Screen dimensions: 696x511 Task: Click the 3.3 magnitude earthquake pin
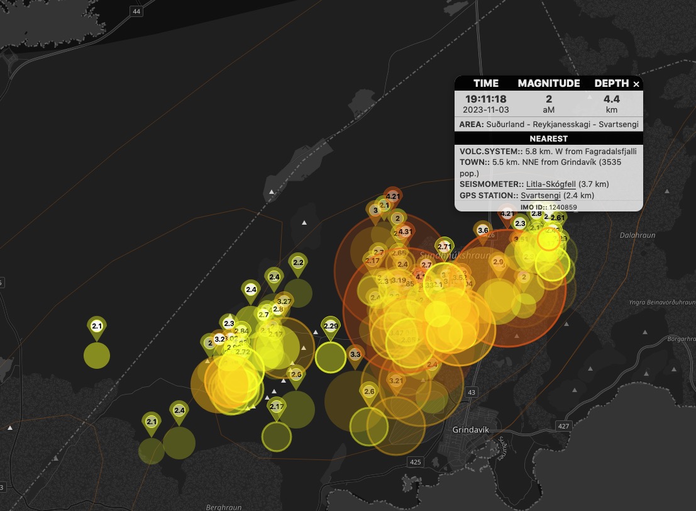click(355, 355)
